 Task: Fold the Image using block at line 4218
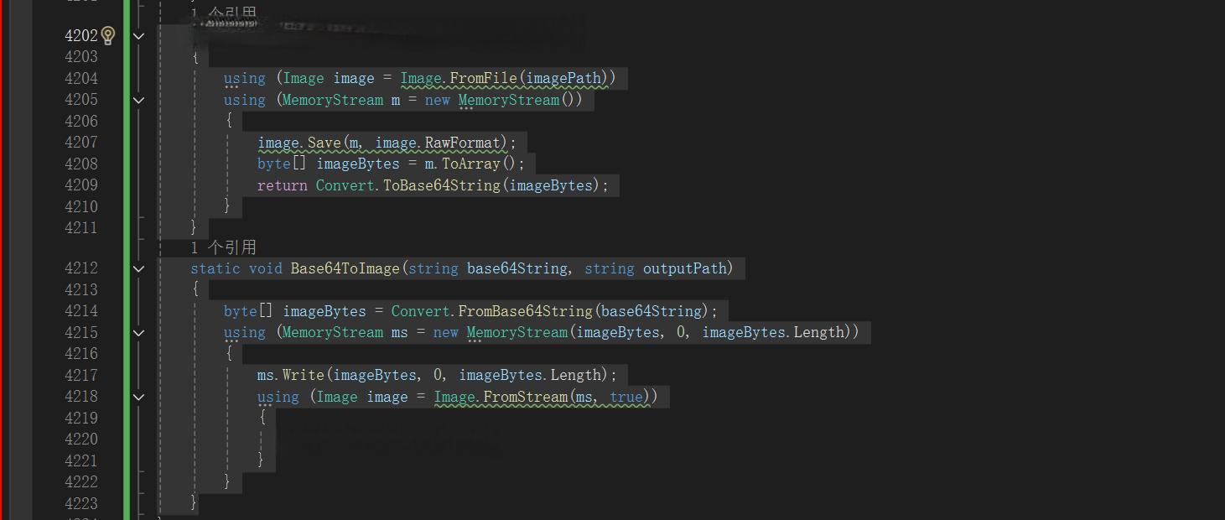tap(139, 397)
